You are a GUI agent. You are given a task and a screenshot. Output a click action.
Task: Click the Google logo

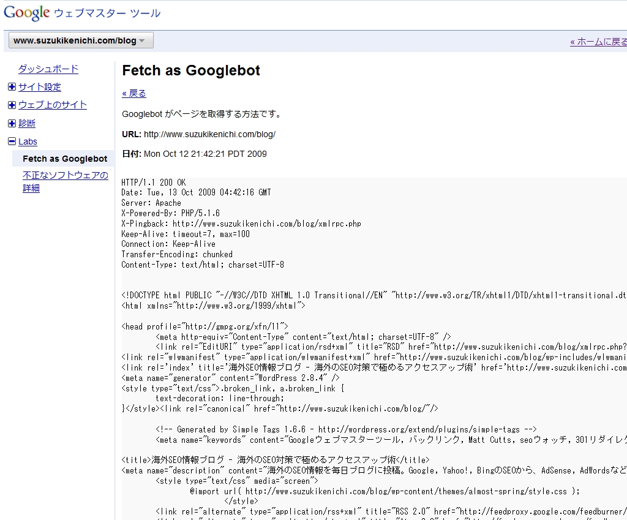(x=26, y=13)
